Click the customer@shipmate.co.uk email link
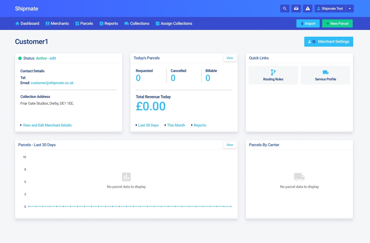 (52, 83)
